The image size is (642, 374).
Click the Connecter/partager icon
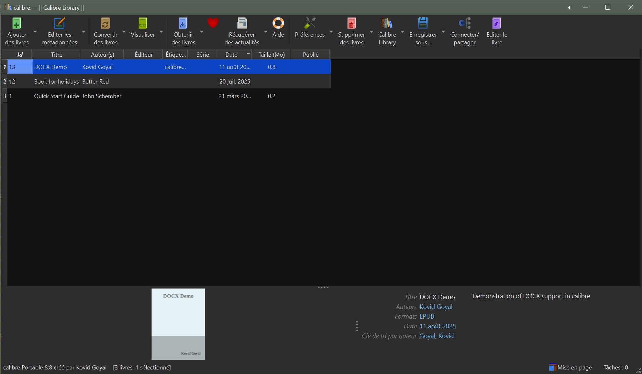tap(464, 24)
